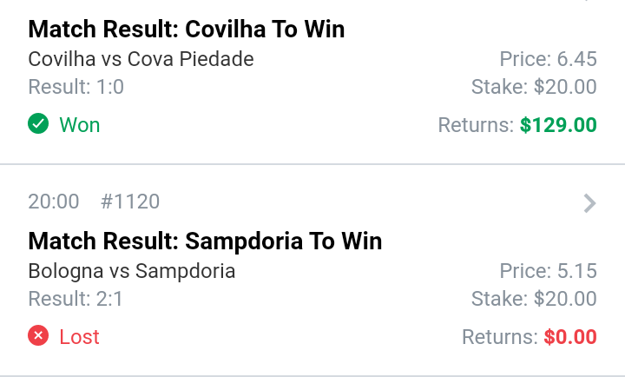Click the $0.00 returns amount
Image resolution: width=625 pixels, height=377 pixels.
(x=570, y=336)
